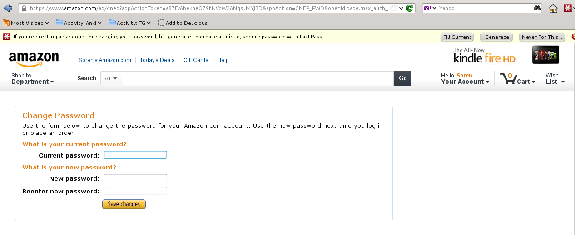Viewport: 575px width, 235px height.
Task: Click Fill Current in the LastPass bar
Action: 457,37
